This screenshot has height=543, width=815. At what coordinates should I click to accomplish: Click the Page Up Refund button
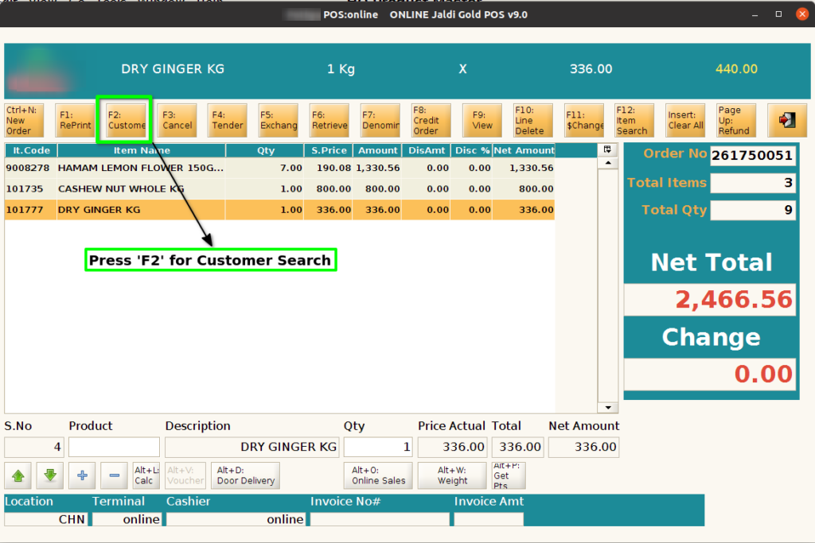(x=736, y=120)
